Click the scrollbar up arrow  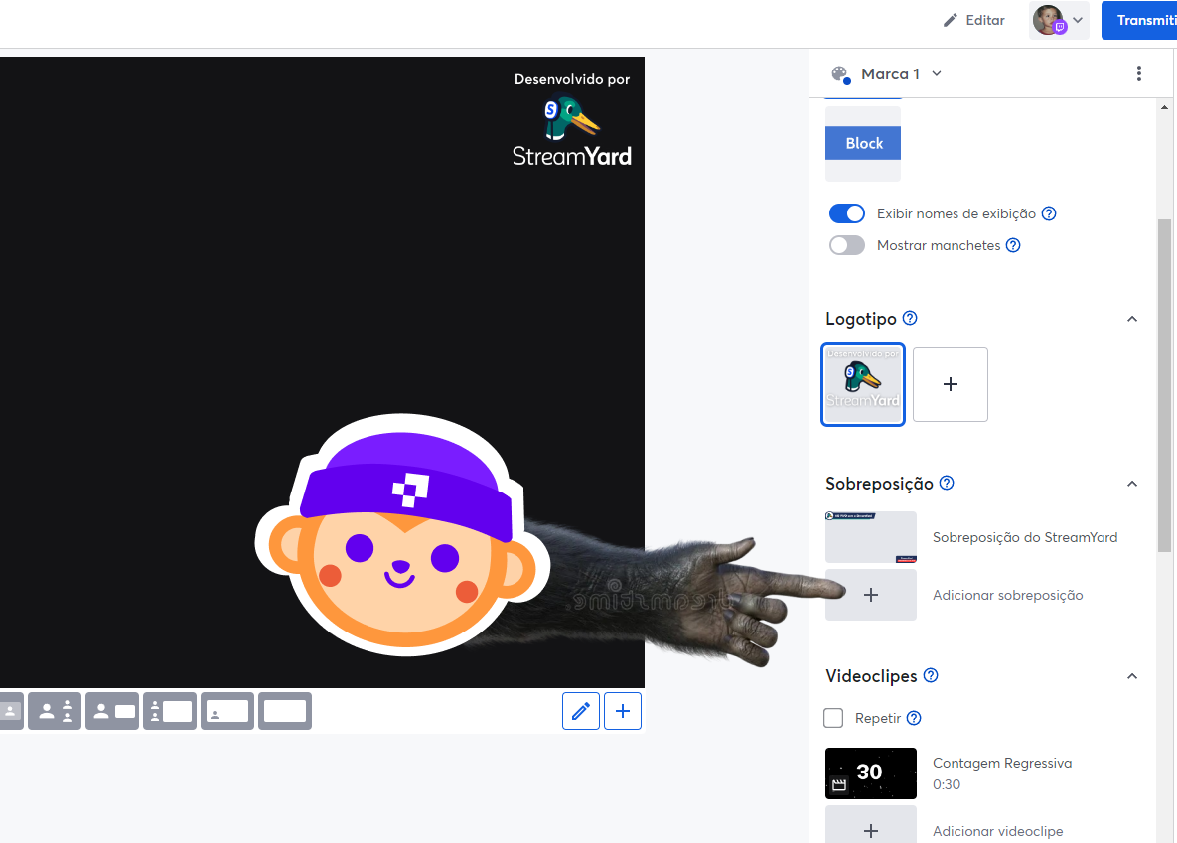click(x=1164, y=107)
